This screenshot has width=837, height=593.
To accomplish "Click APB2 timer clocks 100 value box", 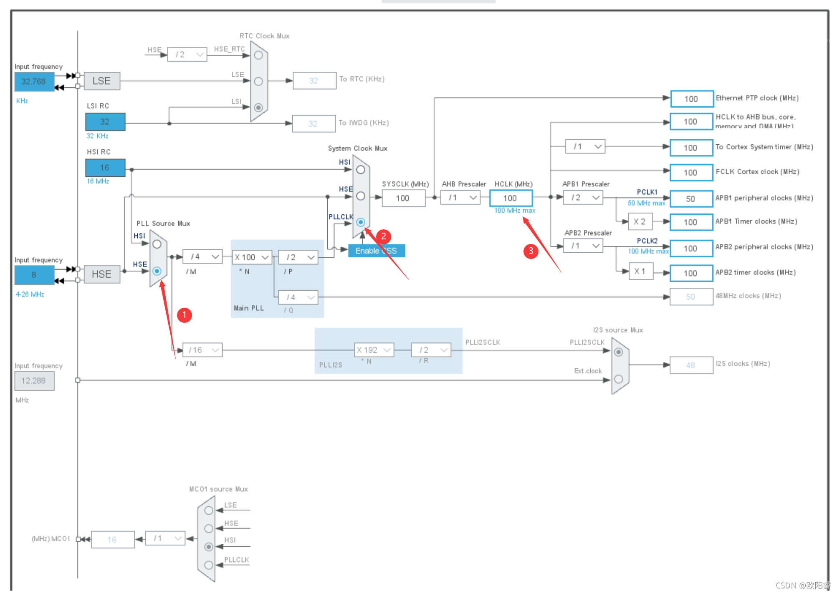I will pos(691,273).
